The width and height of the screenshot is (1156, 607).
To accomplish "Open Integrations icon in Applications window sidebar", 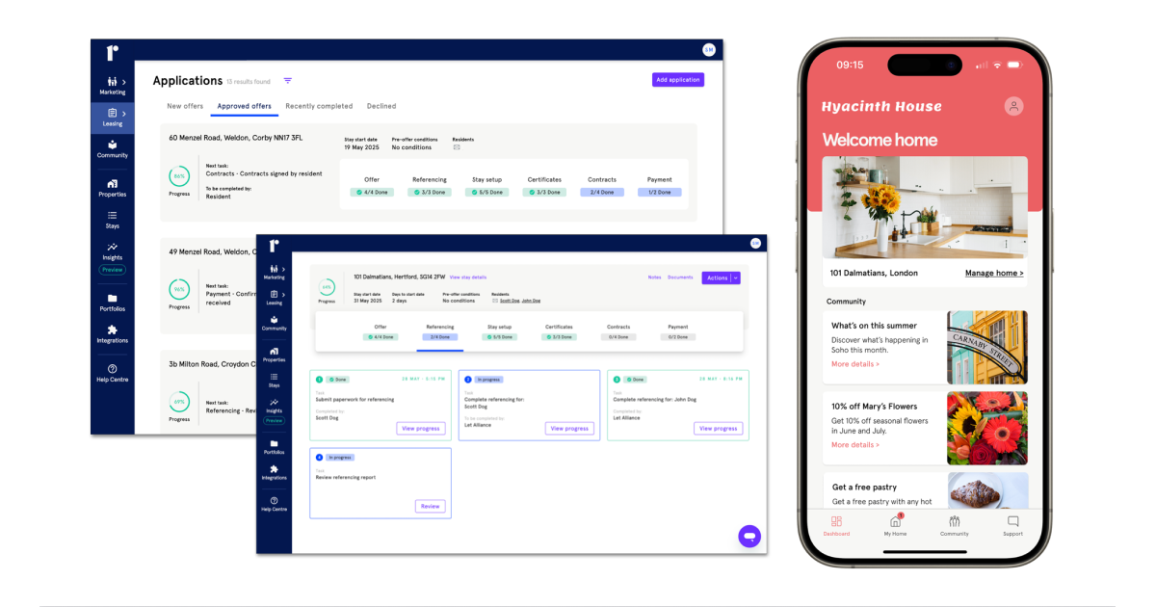I will pyautogui.click(x=113, y=330).
